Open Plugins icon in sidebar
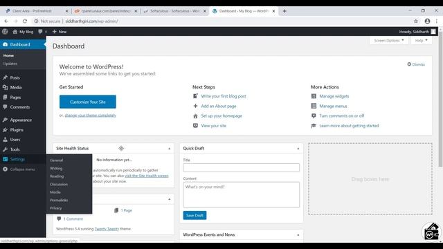This screenshot has width=443, height=249. [5, 129]
